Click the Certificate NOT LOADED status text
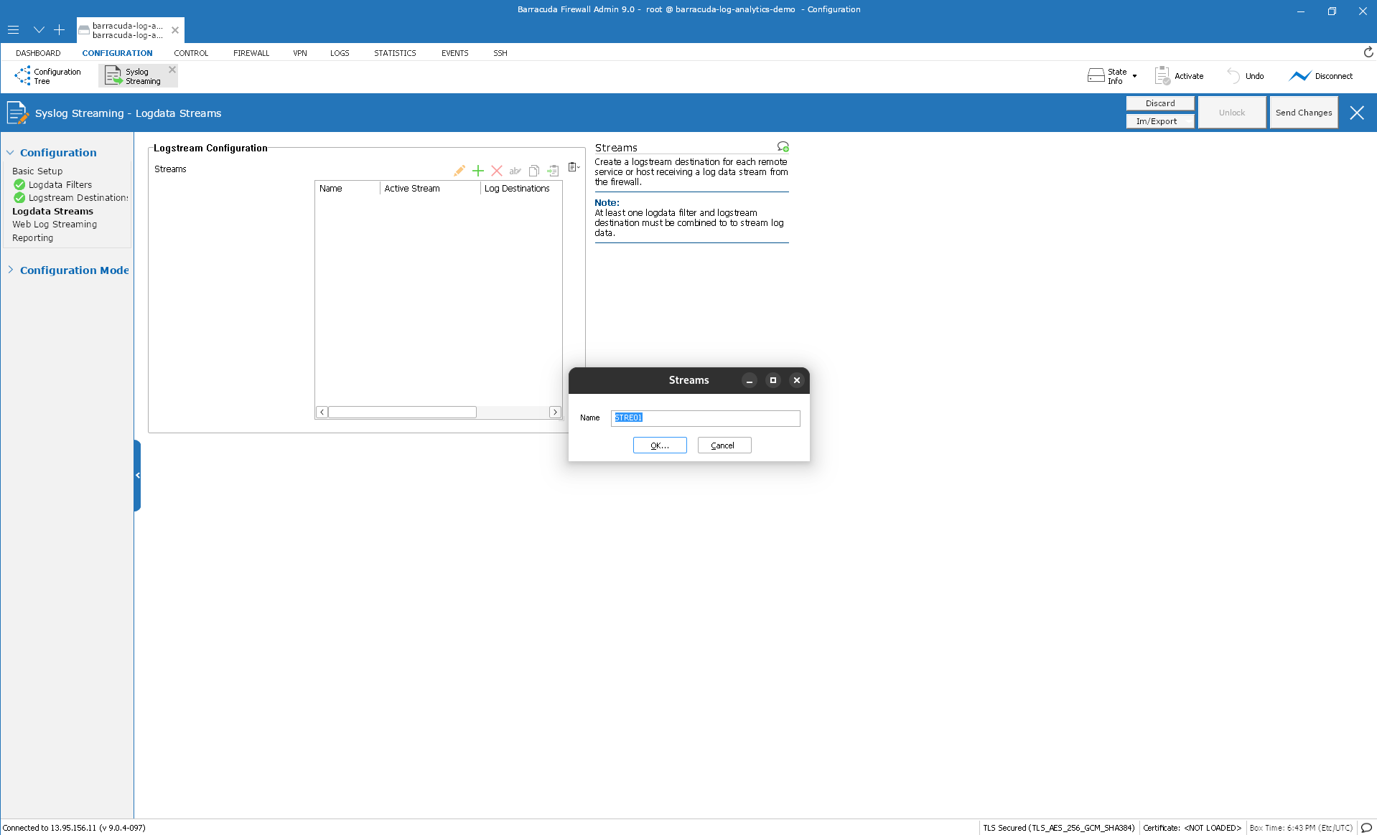Viewport: 1377px width, 835px height. [1192, 828]
